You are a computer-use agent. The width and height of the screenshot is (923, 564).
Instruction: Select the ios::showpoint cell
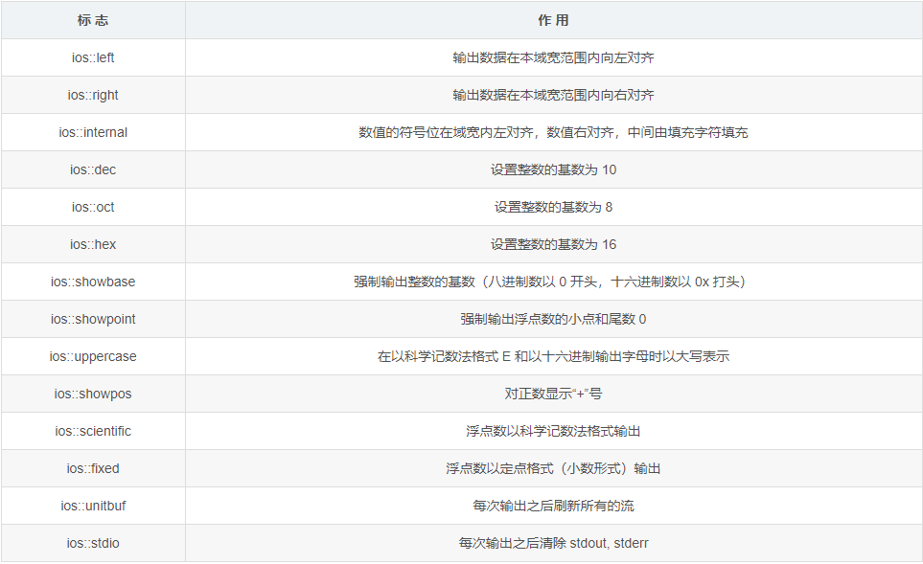click(x=93, y=319)
